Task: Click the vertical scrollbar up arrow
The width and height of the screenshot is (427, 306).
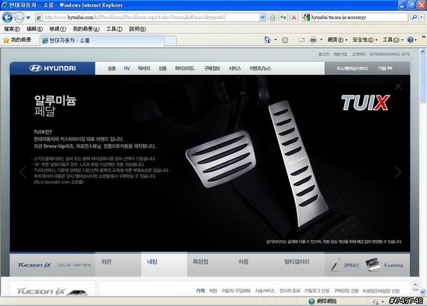Action: (x=422, y=51)
